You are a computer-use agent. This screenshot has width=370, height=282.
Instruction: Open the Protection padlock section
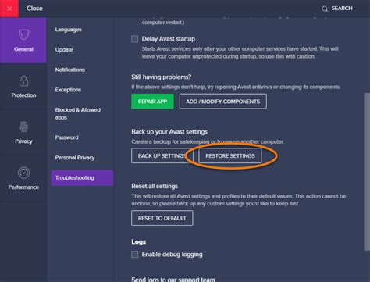23,87
